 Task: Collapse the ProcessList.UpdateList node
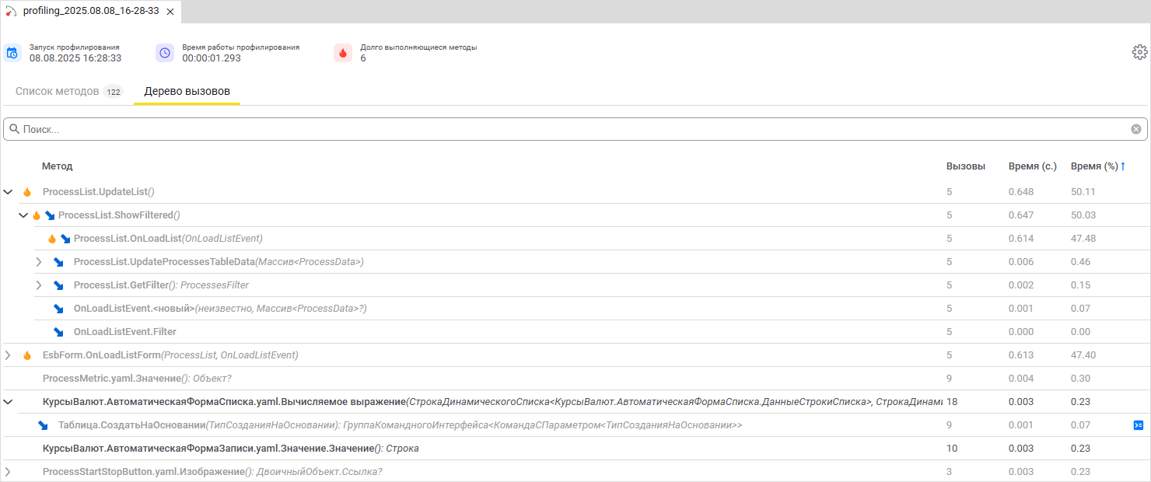click(9, 192)
